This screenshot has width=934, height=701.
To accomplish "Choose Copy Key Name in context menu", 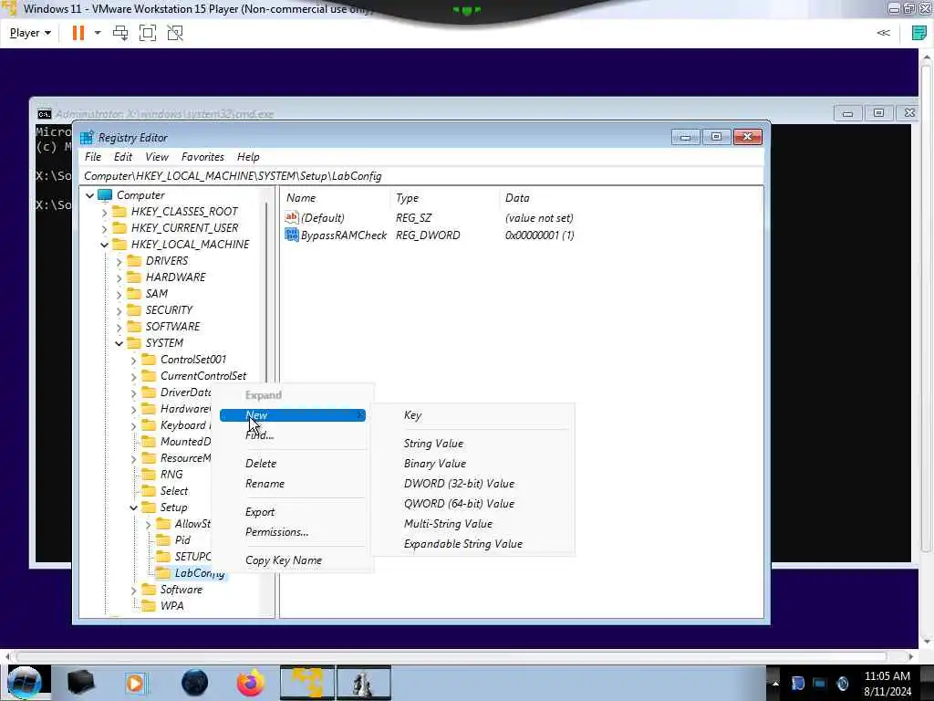I will click(293, 560).
